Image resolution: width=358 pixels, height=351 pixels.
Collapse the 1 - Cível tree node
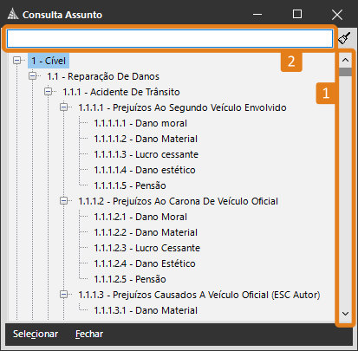[17, 61]
